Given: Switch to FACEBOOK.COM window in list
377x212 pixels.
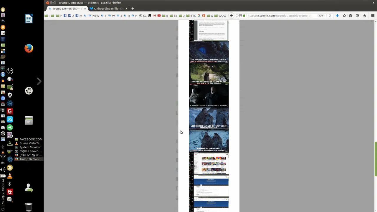Looking at the screenshot, I should 29,139.
